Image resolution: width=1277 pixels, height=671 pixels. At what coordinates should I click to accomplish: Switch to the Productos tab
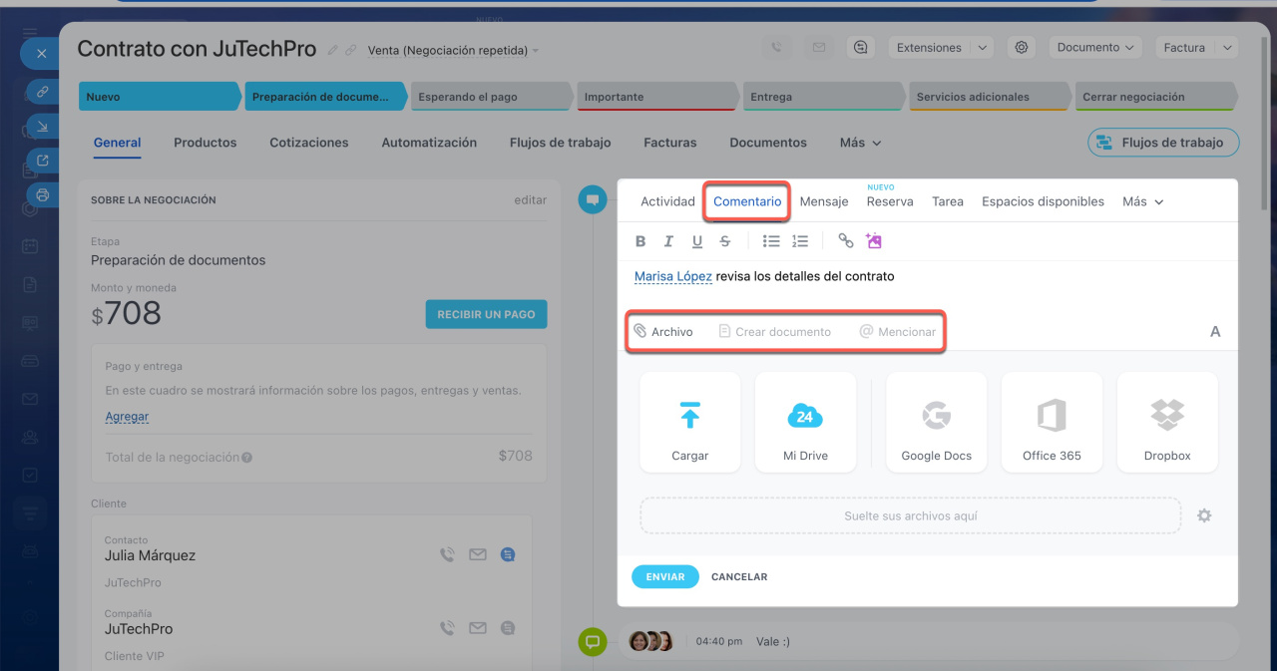click(x=205, y=143)
